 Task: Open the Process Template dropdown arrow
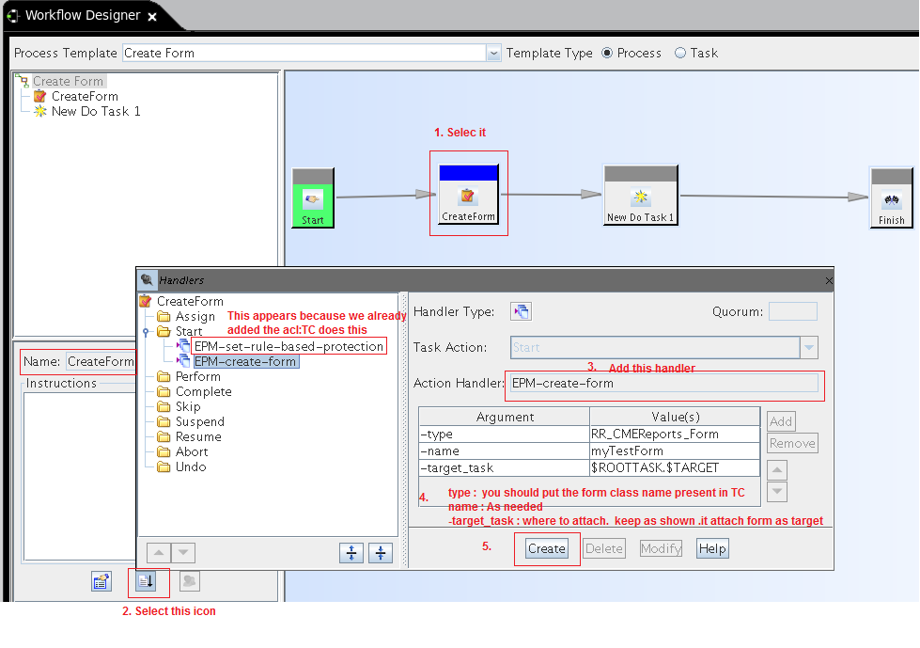(493, 53)
